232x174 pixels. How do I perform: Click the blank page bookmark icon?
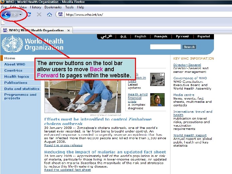(3, 23)
